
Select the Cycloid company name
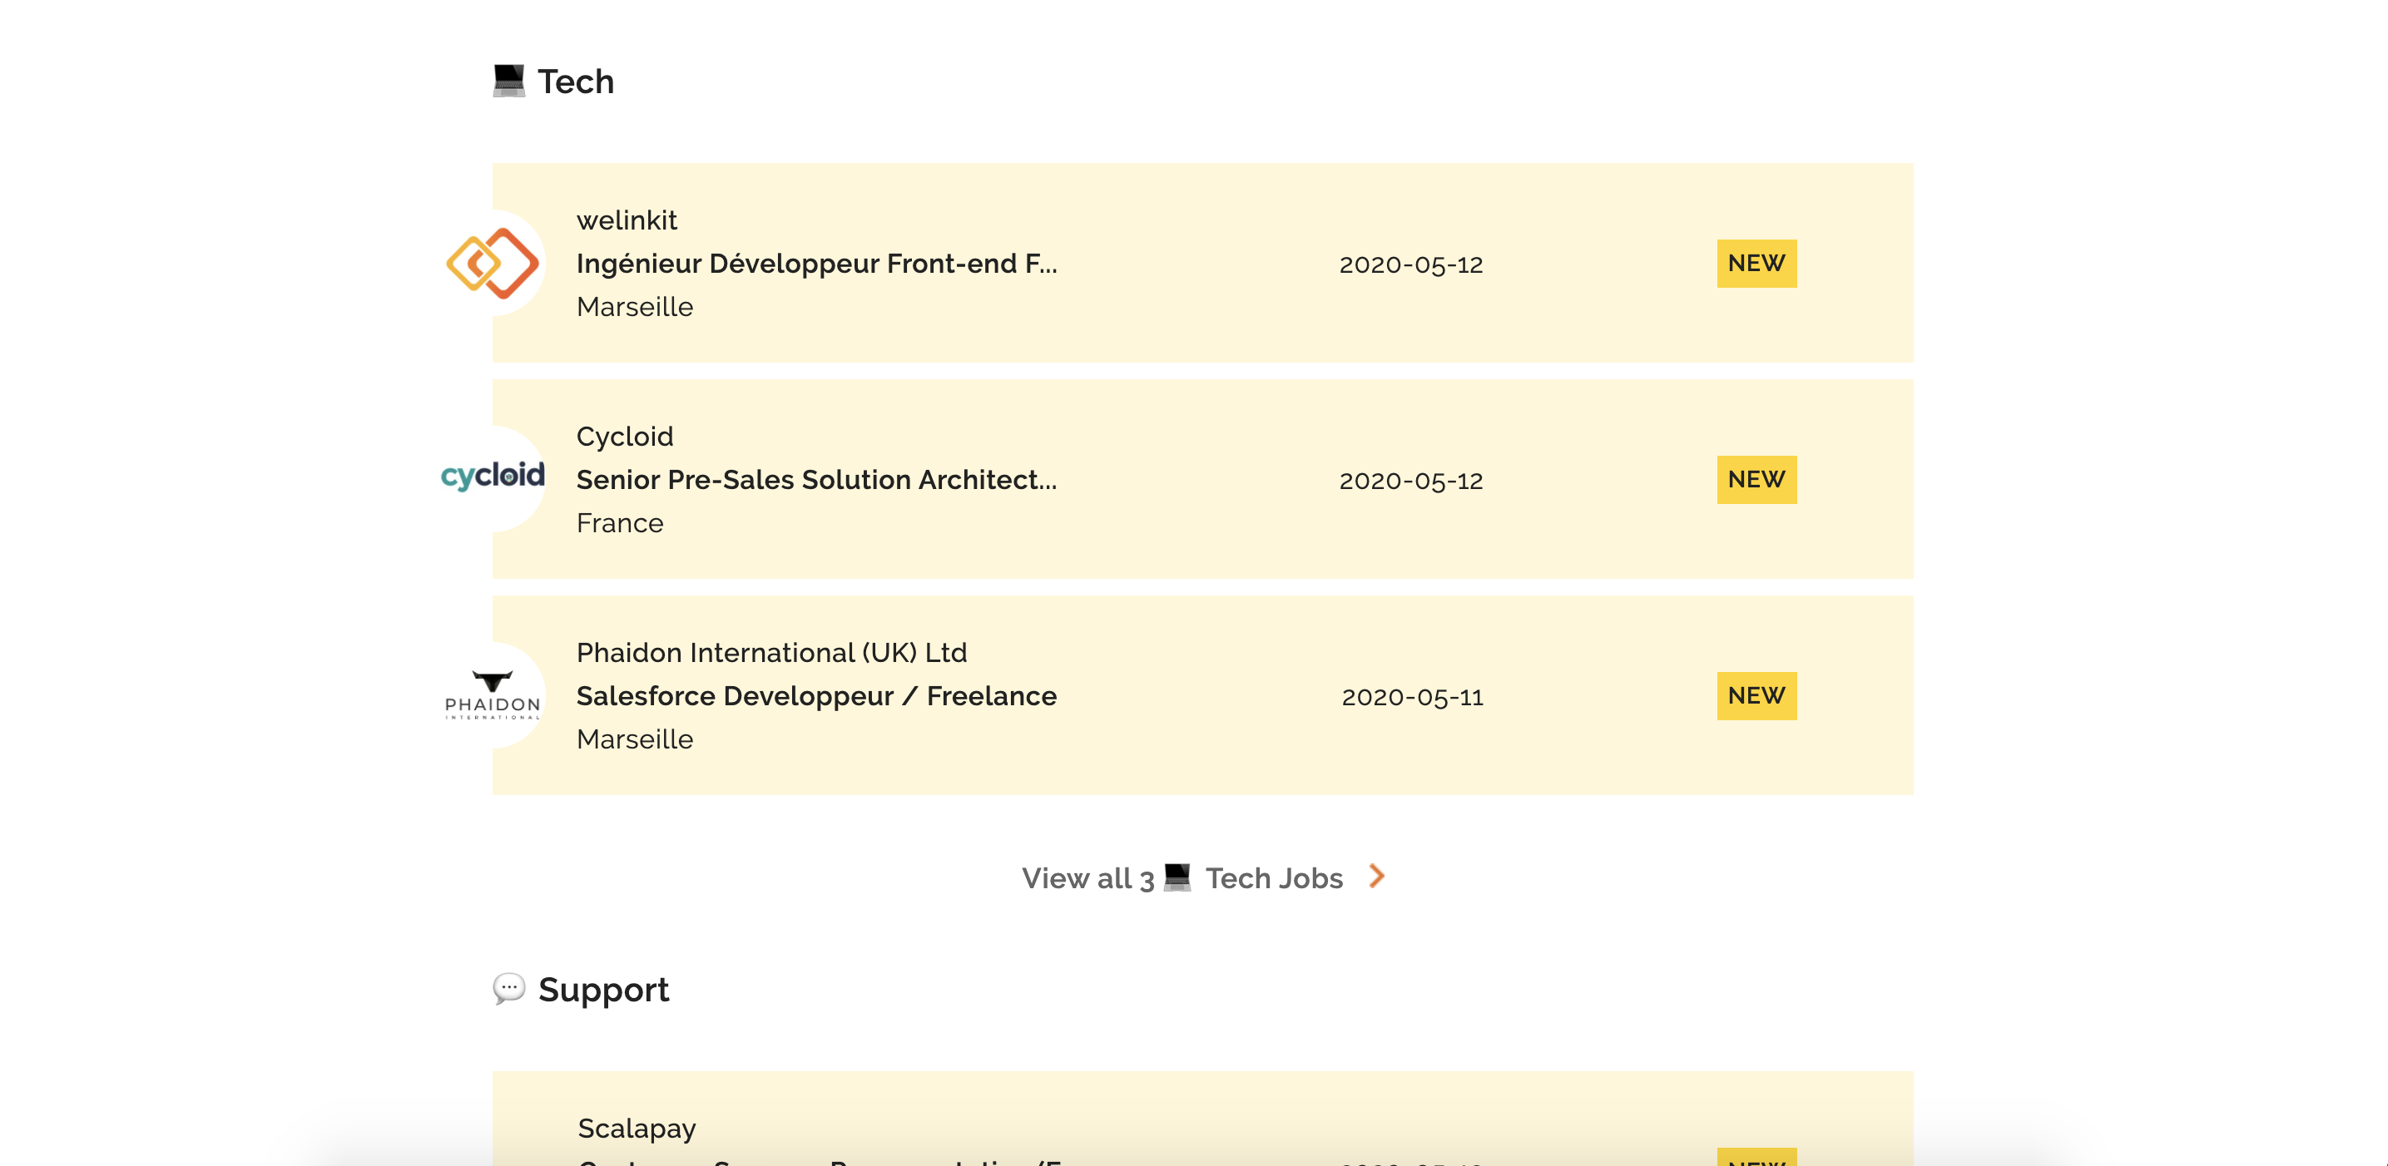coord(625,437)
